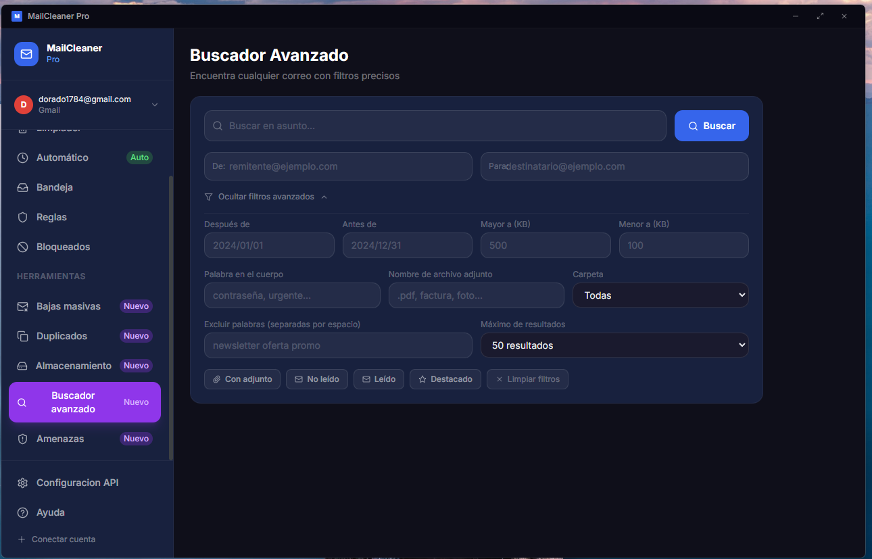Image resolution: width=872 pixels, height=559 pixels.
Task: Click the question mark icon beside Ayuda
Action: pos(23,512)
